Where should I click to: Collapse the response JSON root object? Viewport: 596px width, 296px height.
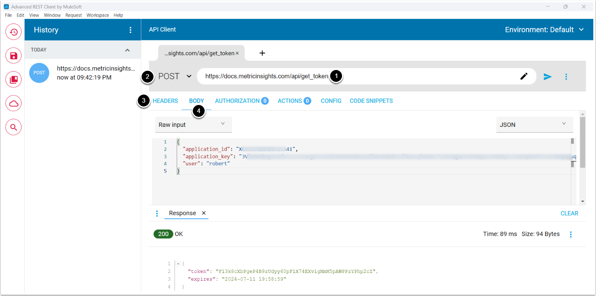pos(178,264)
